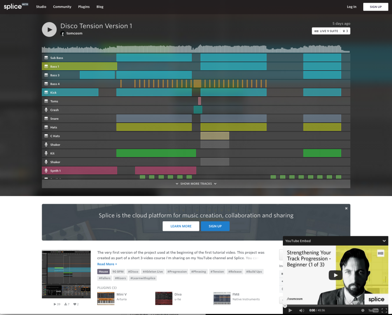Open the Ableton project screenshot thumbnail
Viewport: 392px width, 315px height.
pyautogui.click(x=66, y=274)
